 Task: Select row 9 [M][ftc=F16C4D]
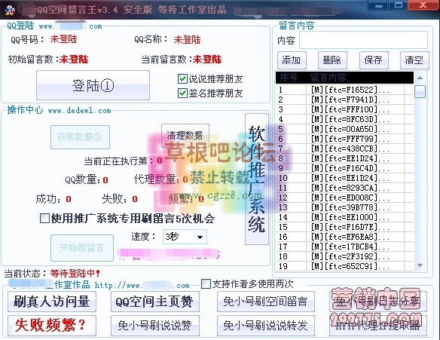pos(344,168)
